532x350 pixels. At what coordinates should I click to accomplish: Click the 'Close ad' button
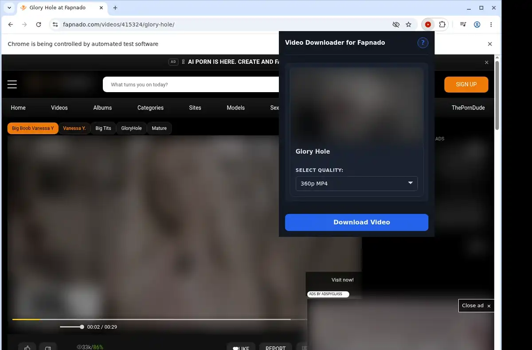click(476, 306)
